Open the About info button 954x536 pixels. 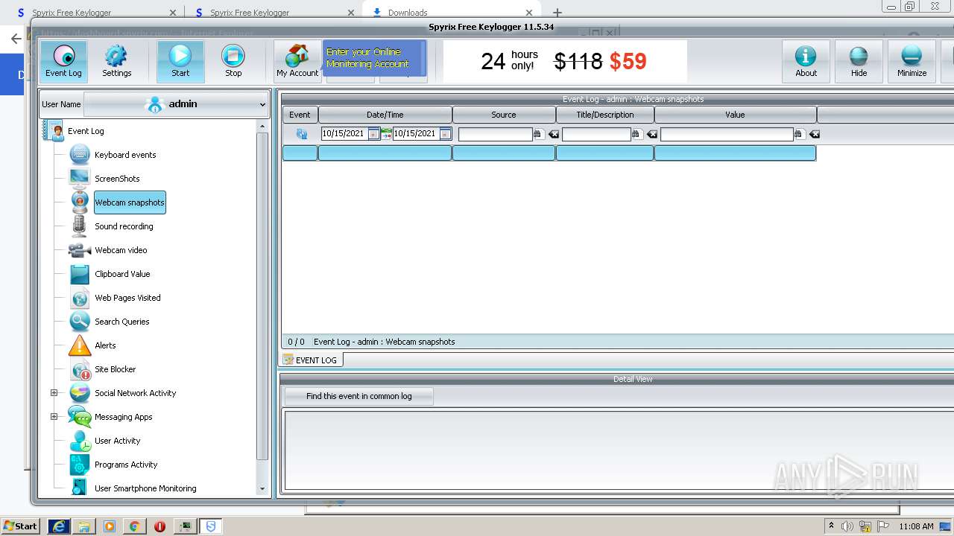[x=806, y=61]
